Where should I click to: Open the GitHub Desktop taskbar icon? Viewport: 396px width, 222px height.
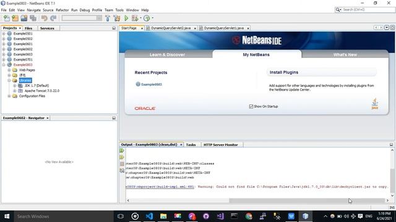(x=206, y=216)
